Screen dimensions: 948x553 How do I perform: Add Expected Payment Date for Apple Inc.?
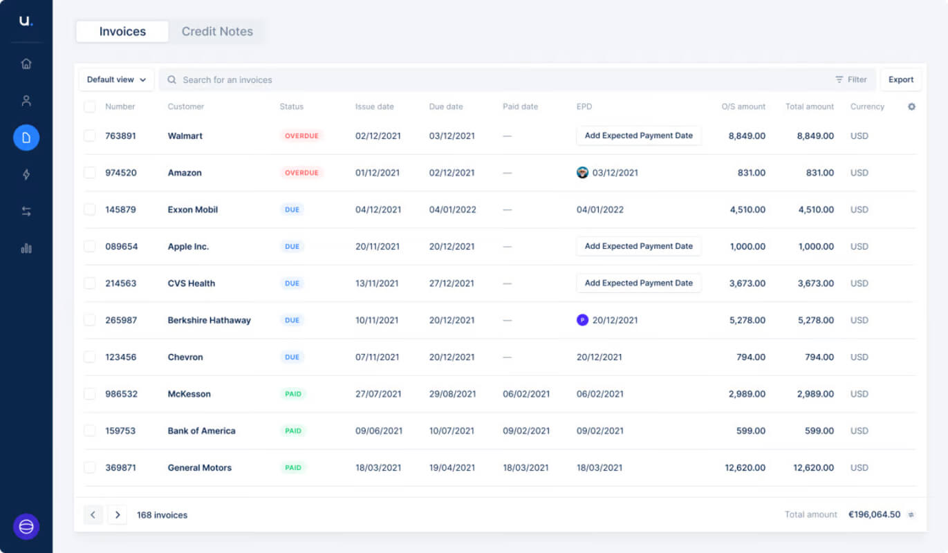point(639,246)
